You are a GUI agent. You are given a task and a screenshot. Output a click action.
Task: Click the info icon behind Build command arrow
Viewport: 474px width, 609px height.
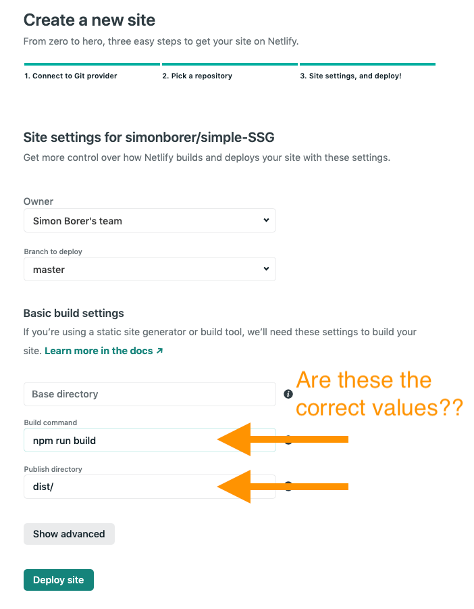[288, 440]
